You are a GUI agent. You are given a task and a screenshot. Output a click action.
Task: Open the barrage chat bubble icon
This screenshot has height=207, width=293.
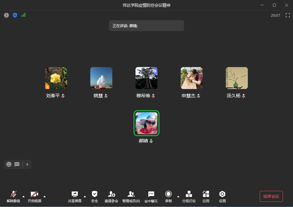(17, 164)
